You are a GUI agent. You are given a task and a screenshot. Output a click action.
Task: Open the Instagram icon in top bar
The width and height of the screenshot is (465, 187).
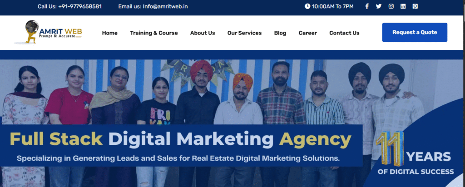[391, 6]
